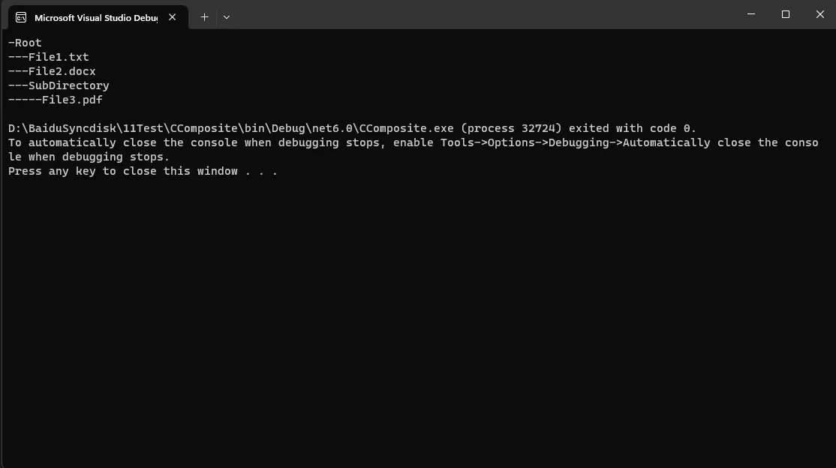Viewport: 836px width, 468px height.
Task: Click the D:\BaiduSyncdisk path segment
Action: (x=62, y=128)
